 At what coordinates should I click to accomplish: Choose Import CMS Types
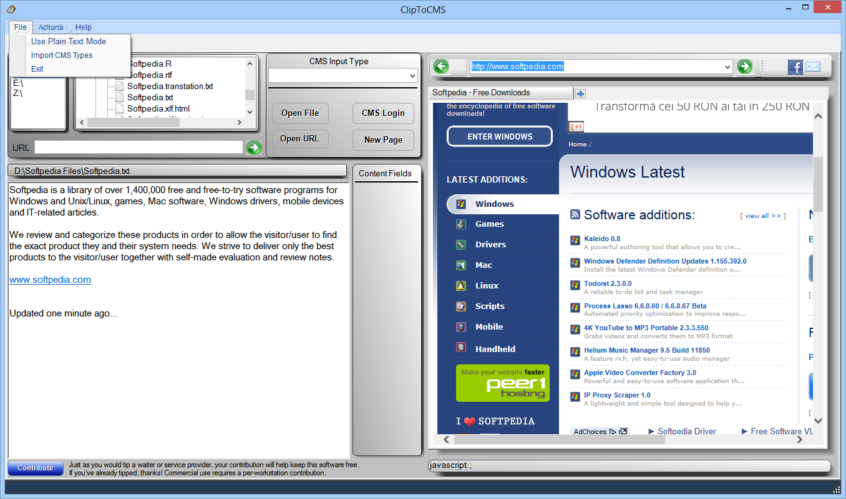pyautogui.click(x=62, y=55)
